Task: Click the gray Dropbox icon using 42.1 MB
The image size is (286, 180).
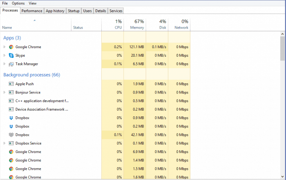Action: [11, 135]
